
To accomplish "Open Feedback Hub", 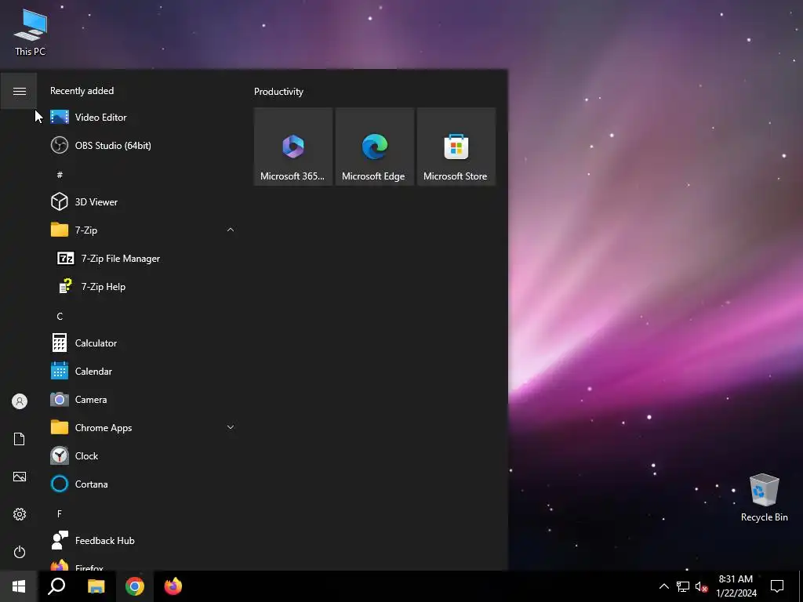I will 144,541.
